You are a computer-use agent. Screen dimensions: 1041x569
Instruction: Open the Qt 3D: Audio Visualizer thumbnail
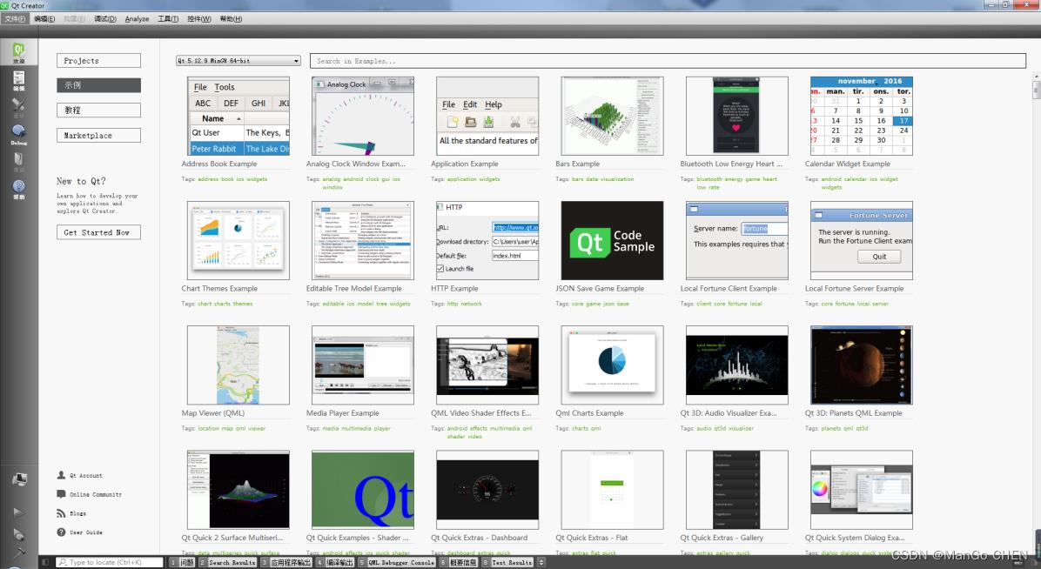(x=737, y=365)
